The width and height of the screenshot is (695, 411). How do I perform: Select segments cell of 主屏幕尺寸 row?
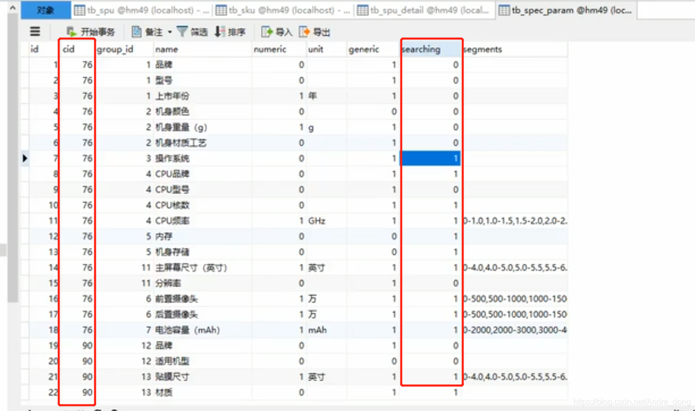click(514, 267)
